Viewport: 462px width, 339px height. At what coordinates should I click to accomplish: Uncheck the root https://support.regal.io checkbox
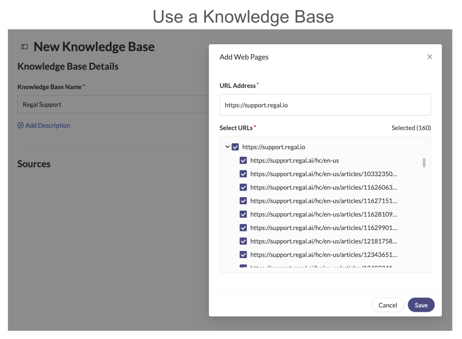click(x=235, y=147)
